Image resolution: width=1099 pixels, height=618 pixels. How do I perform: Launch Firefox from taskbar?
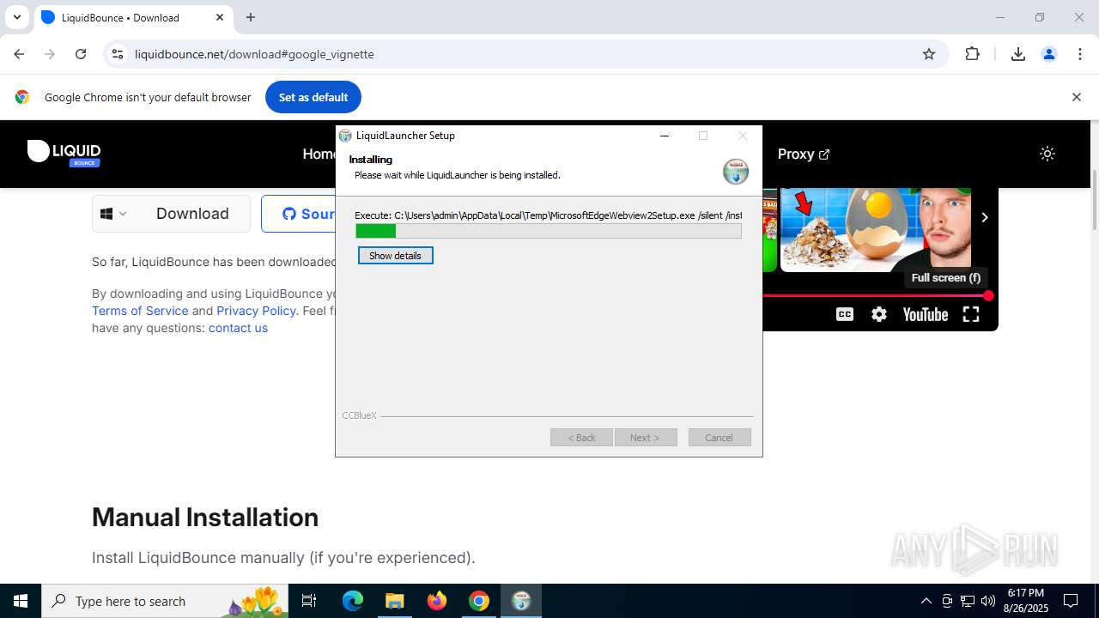[x=437, y=601]
